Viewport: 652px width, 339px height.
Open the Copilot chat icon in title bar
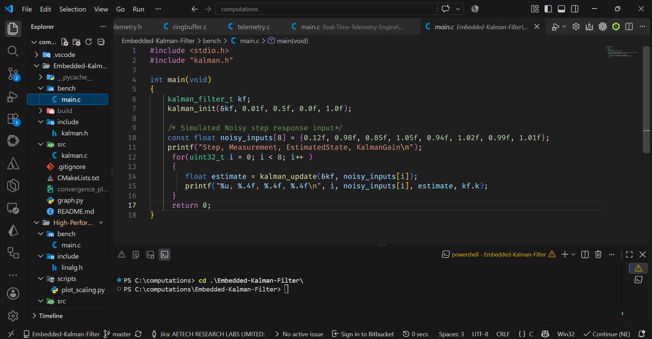tap(446, 9)
